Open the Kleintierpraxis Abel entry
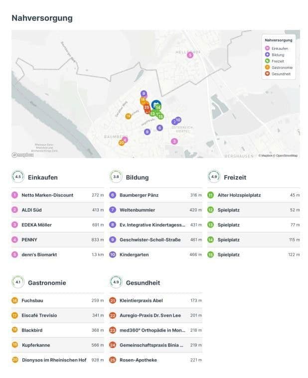 coord(141,301)
